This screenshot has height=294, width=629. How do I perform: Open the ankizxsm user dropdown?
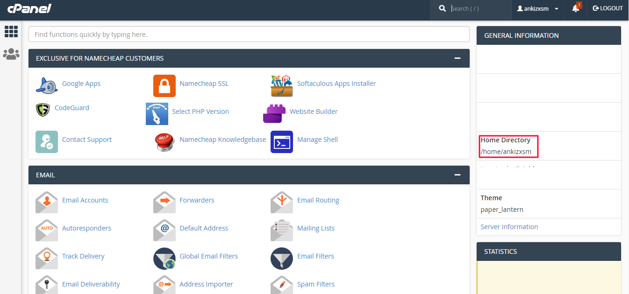[538, 8]
